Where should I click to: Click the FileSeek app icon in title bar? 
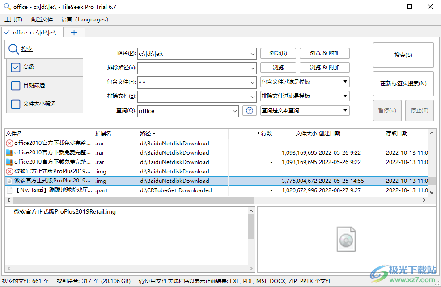click(7, 7)
